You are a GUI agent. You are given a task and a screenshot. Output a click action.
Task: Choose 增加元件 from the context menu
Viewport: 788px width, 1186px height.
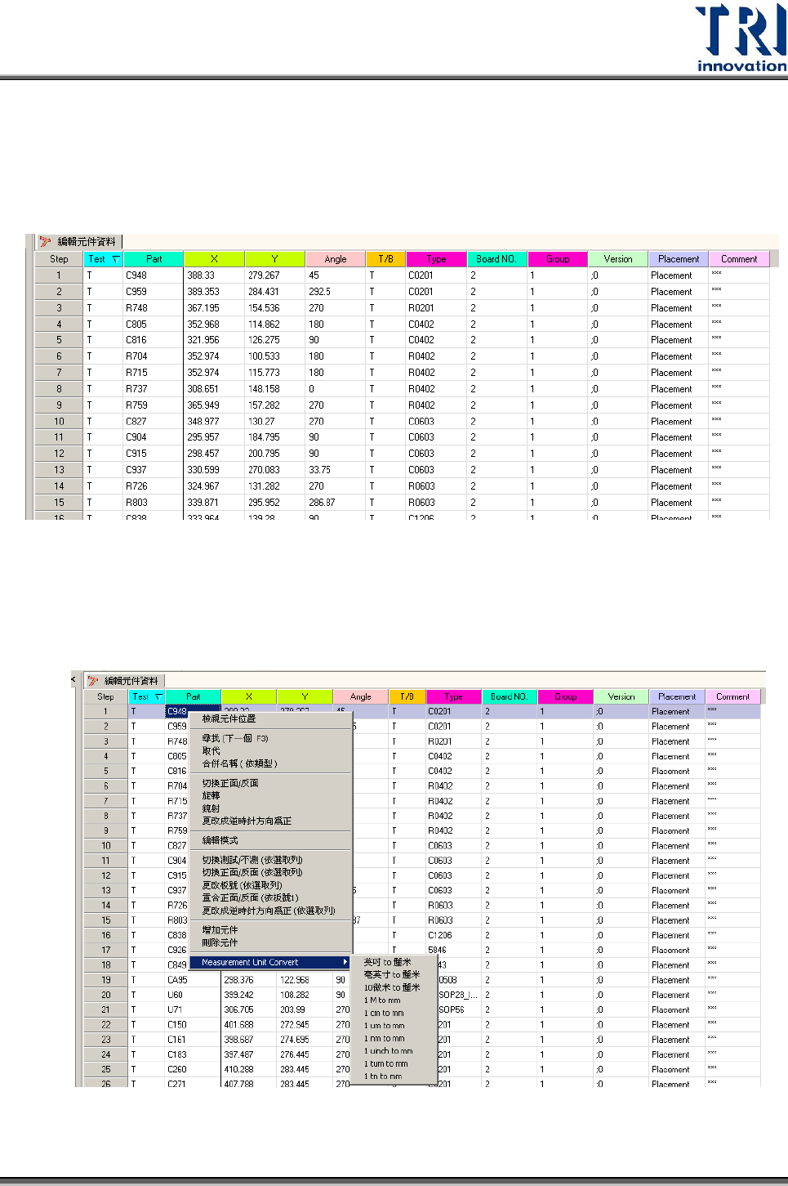click(x=220, y=930)
